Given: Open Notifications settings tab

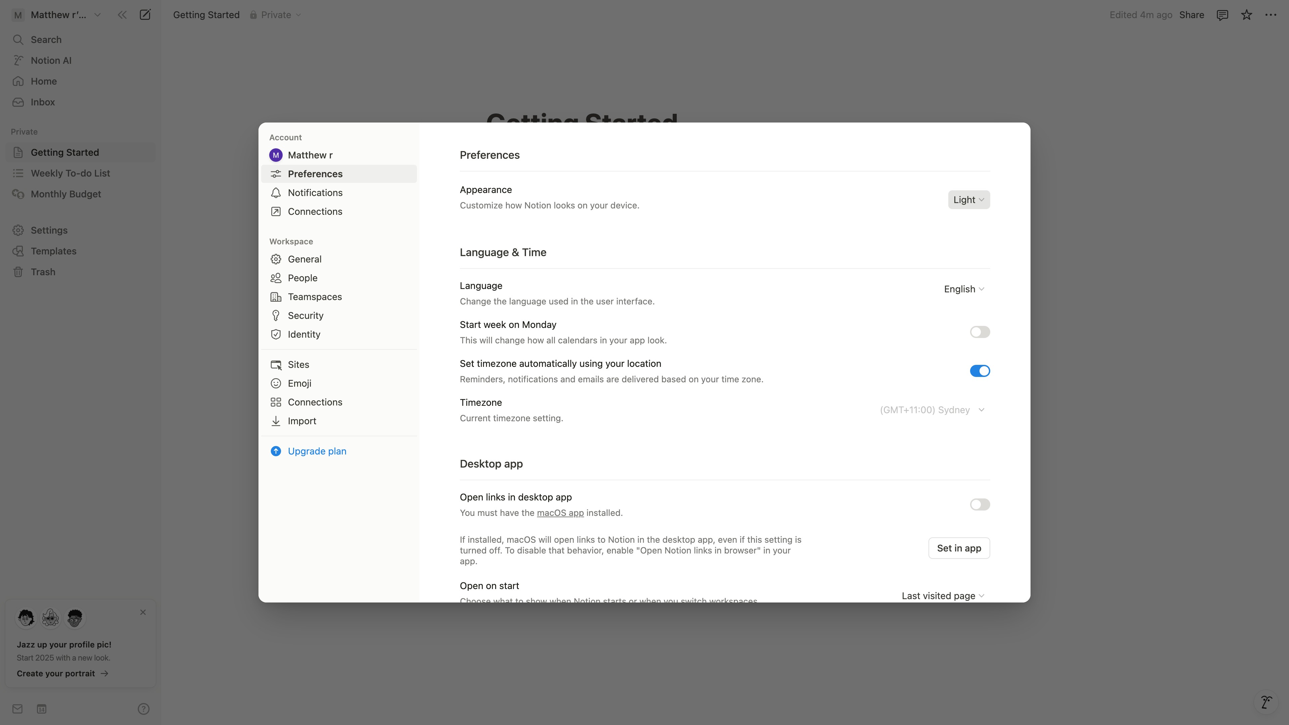Looking at the screenshot, I should click(x=339, y=193).
